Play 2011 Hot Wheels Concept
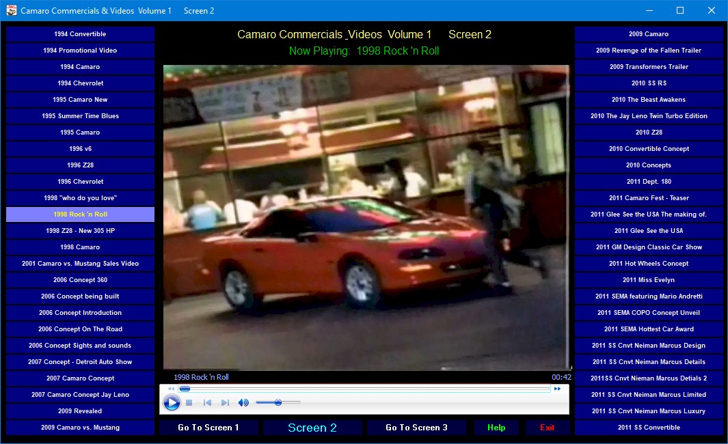Screen dimensions: 728x444 [649, 263]
